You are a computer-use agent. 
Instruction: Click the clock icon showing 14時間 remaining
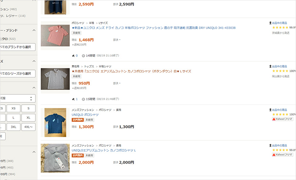pos(83,56)
